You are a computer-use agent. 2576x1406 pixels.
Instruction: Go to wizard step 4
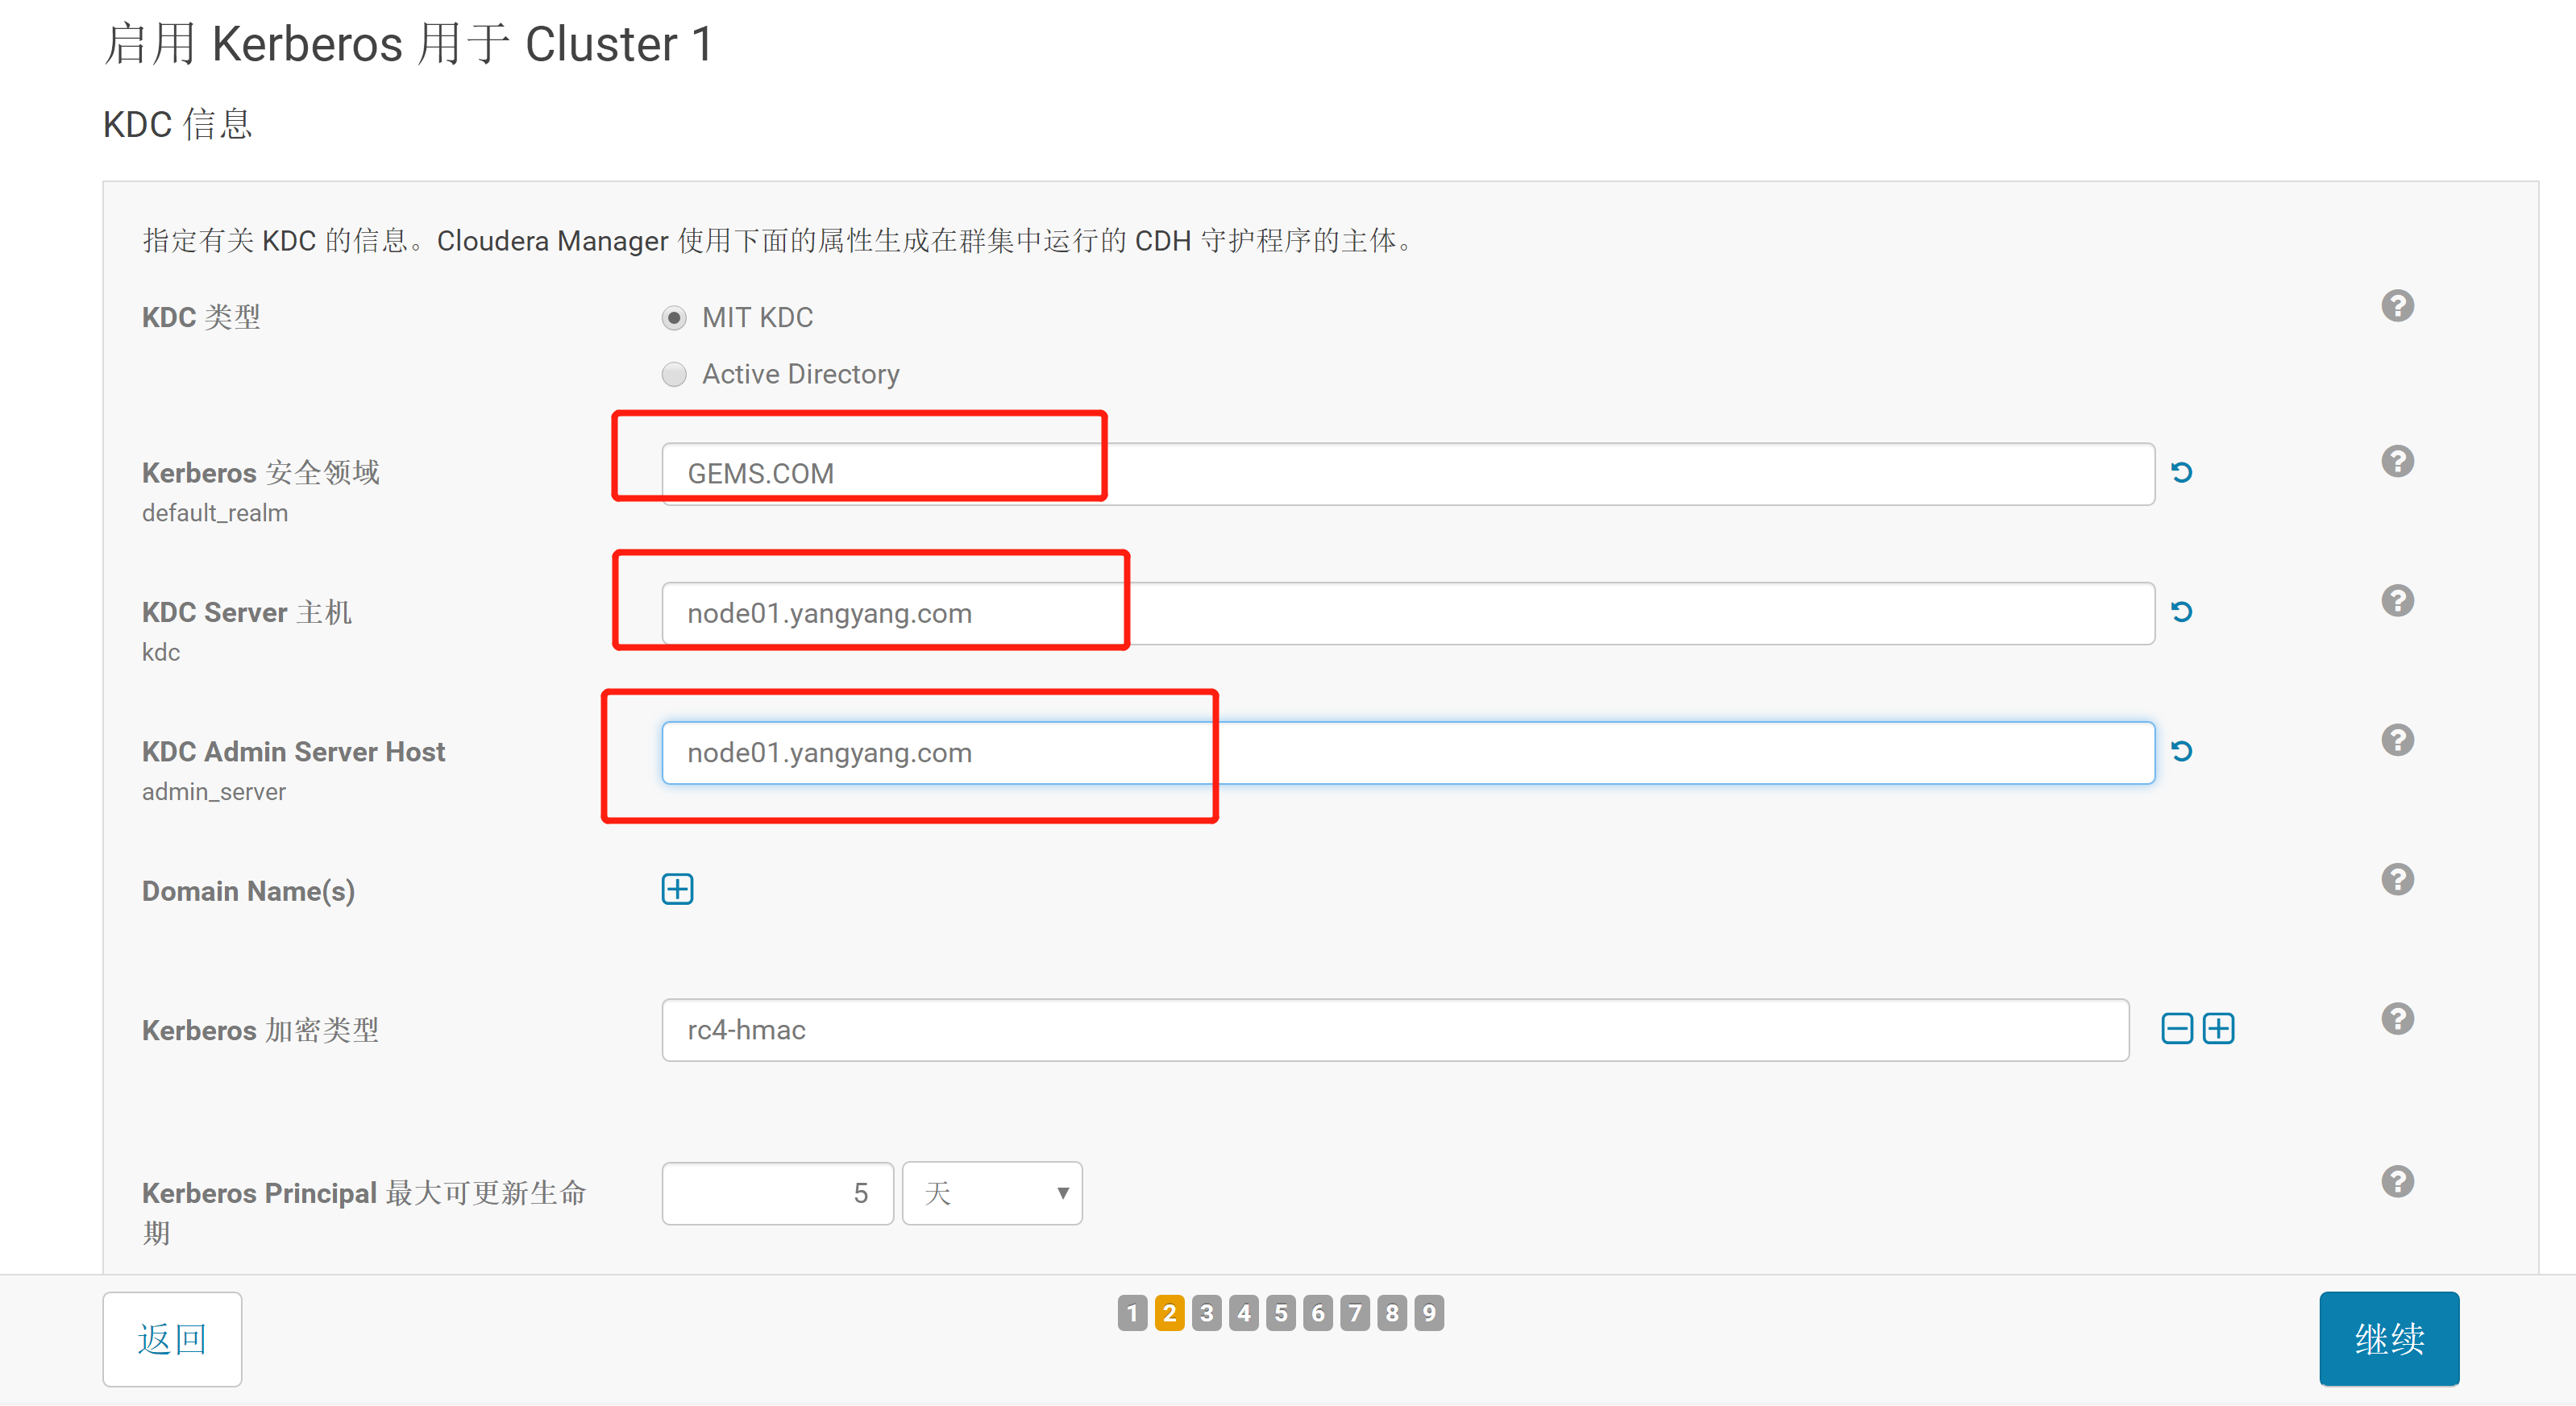(1244, 1313)
